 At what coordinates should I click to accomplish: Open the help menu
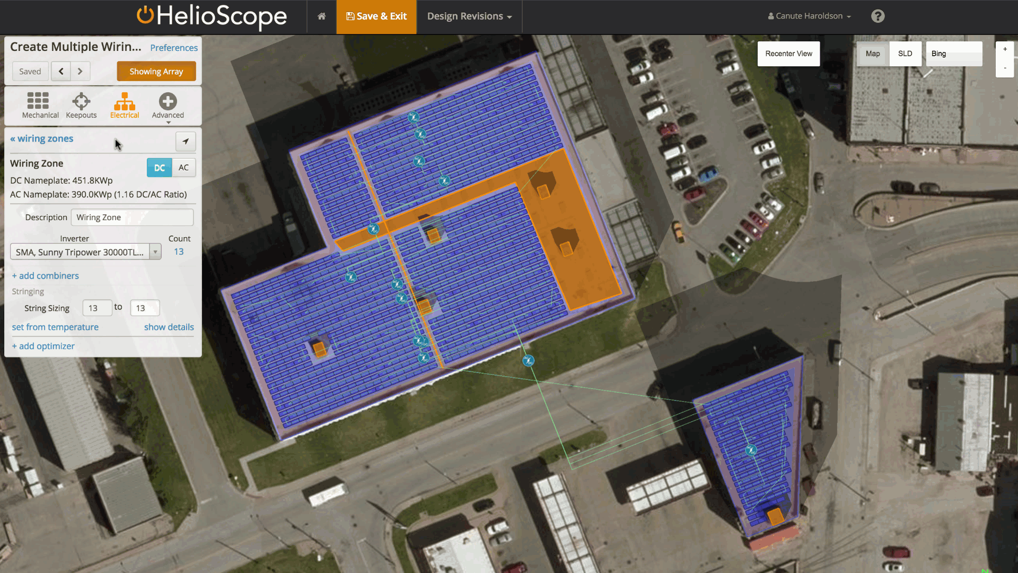point(877,16)
